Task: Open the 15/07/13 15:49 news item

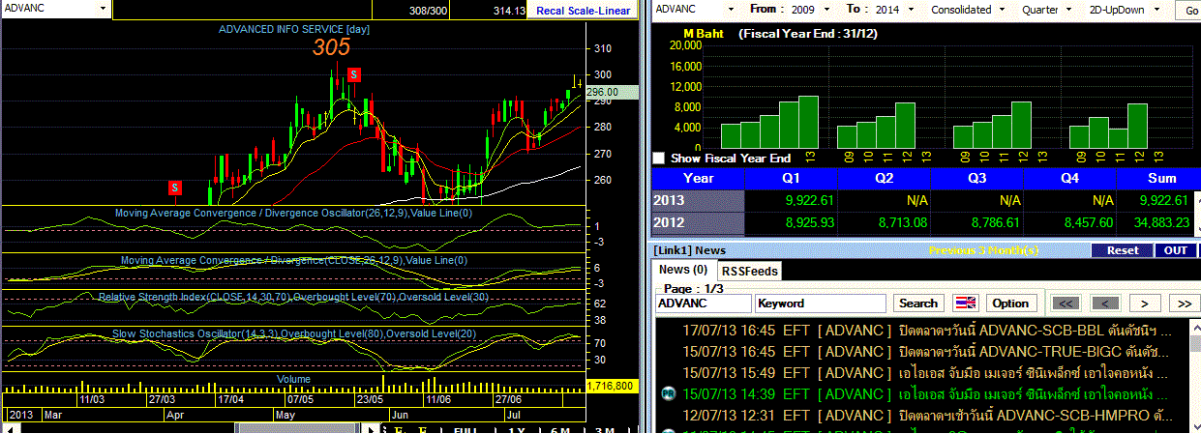Action: coord(920,372)
